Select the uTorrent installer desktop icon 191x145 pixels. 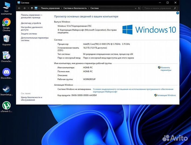6,107
